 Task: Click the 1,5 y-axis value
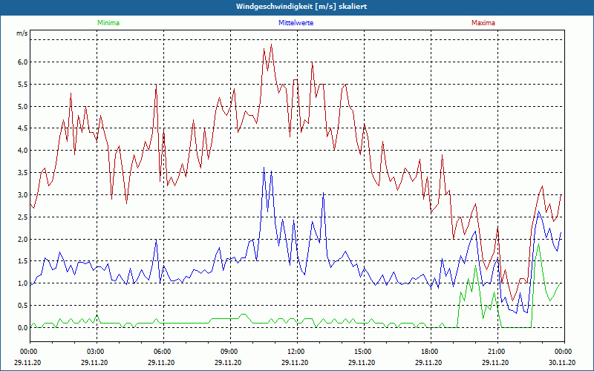23,261
